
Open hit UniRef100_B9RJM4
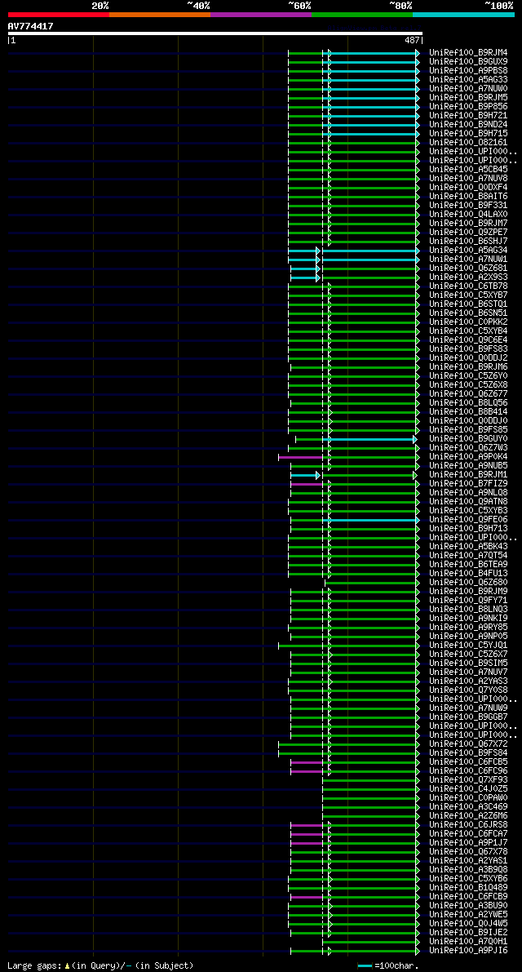(x=468, y=53)
